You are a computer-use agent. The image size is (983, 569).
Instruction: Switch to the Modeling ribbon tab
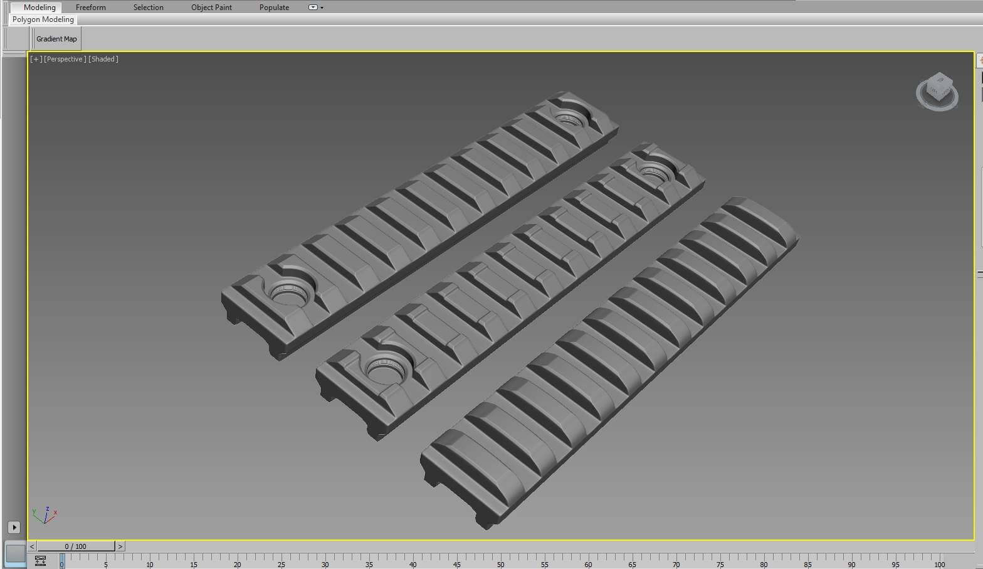point(39,8)
